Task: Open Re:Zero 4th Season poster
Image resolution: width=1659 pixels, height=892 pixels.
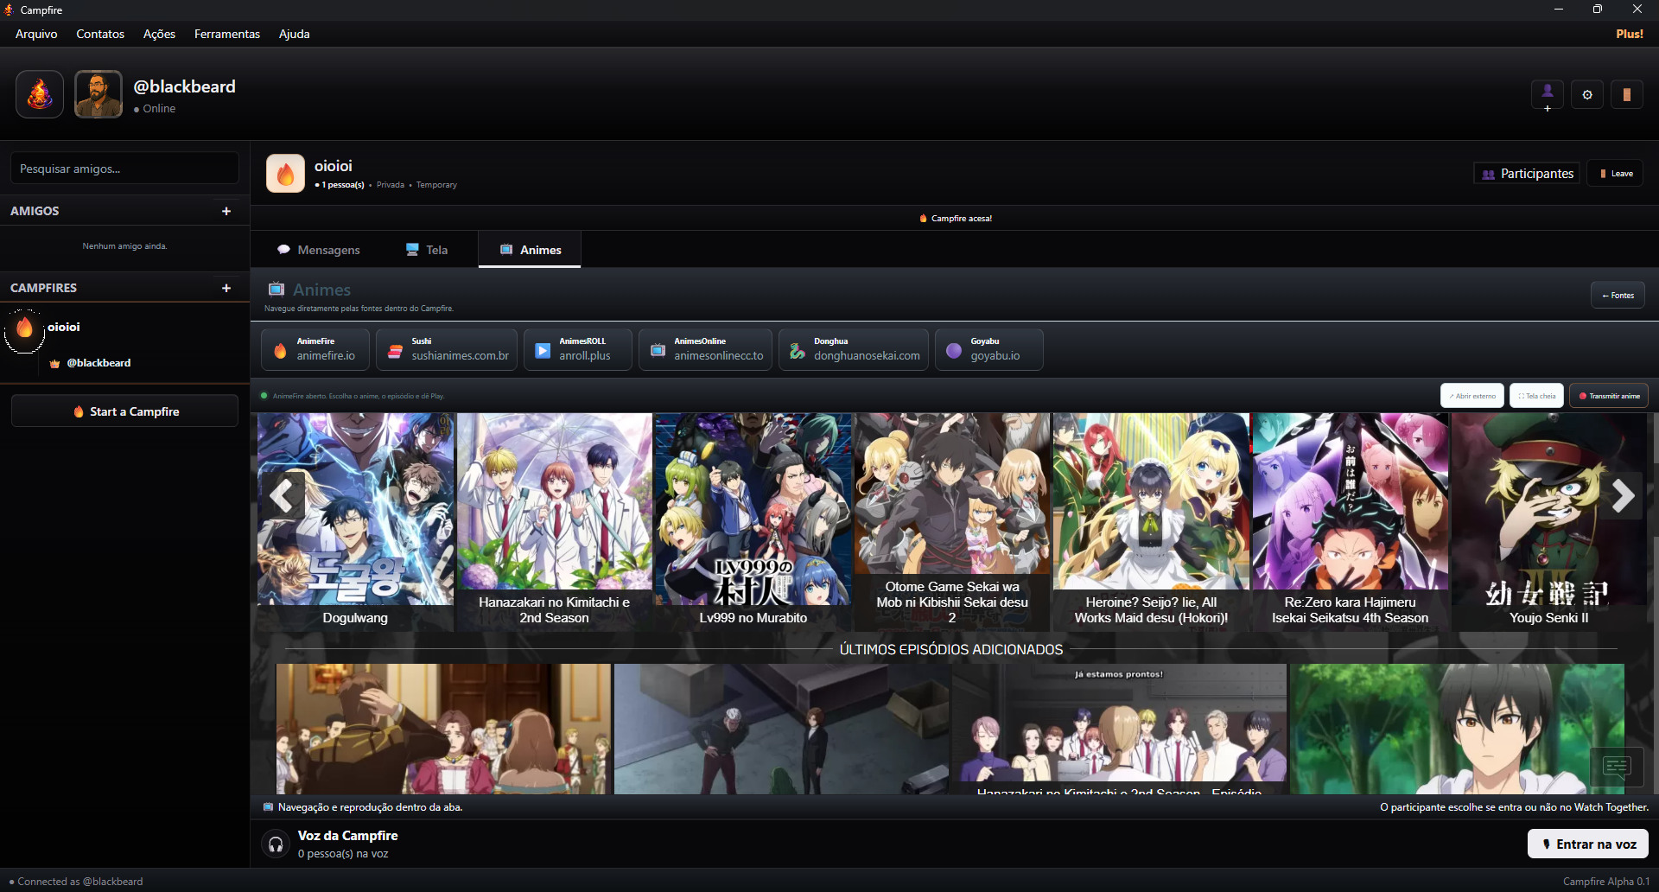Action: pyautogui.click(x=1350, y=522)
